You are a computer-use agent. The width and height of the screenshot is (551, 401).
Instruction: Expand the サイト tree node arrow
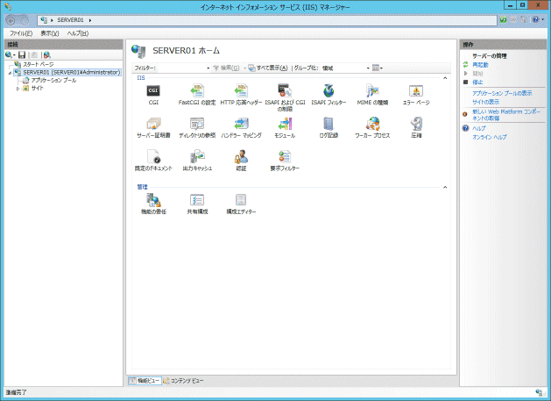(x=18, y=89)
